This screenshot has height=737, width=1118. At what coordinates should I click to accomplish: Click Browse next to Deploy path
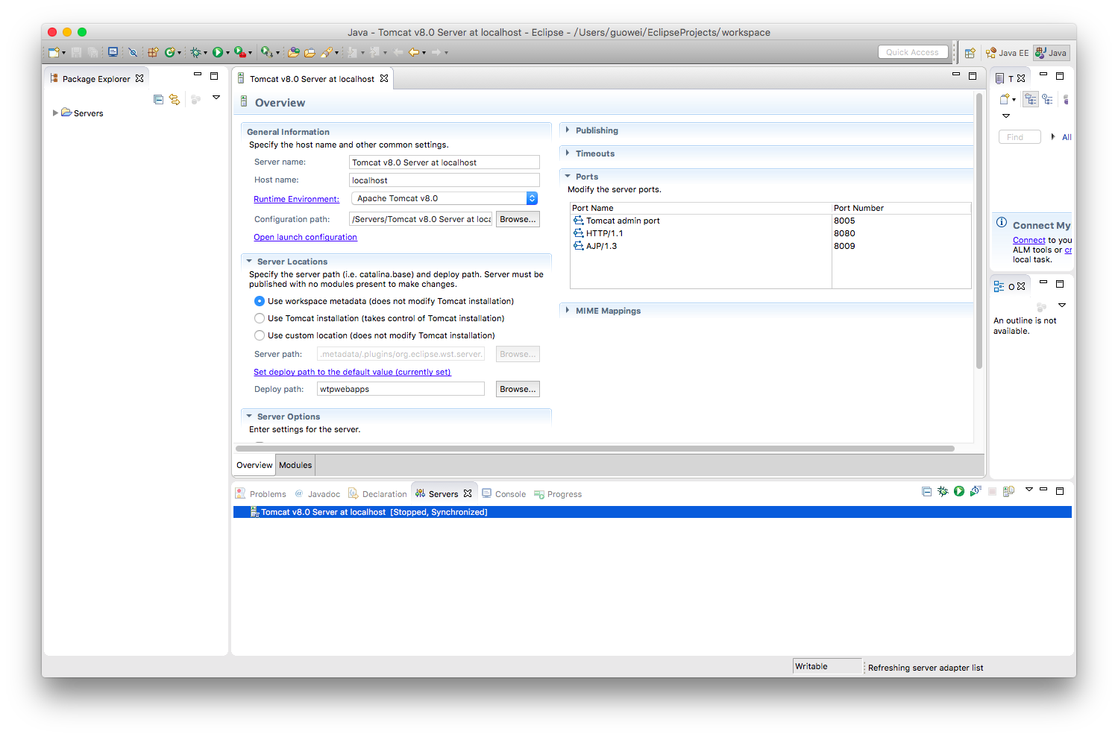click(x=518, y=389)
